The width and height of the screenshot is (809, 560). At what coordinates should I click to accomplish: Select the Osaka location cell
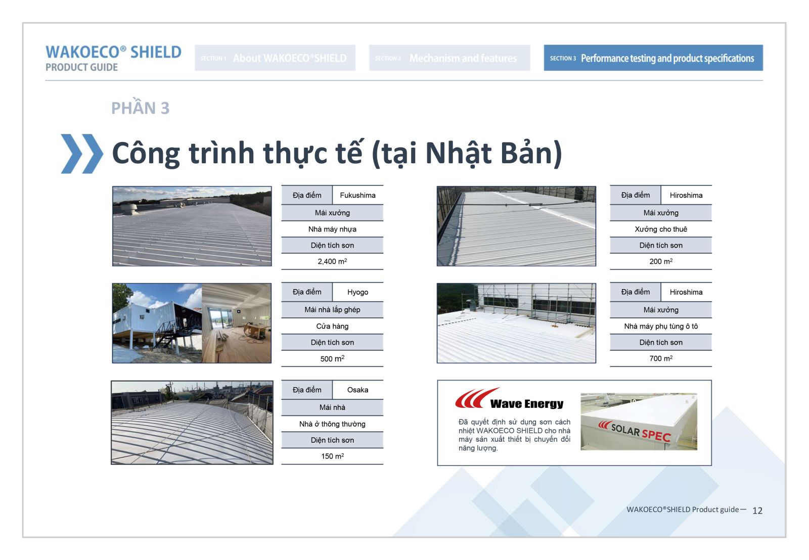click(x=358, y=390)
